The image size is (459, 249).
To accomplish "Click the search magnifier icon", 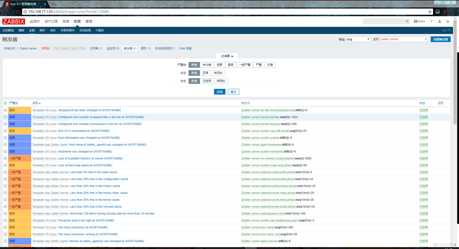I will point(407,21).
